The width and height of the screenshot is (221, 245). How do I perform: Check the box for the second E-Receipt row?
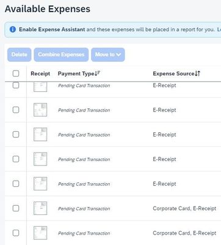tap(16, 110)
